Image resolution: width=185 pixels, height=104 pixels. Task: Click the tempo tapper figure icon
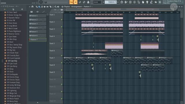pos(151,2)
